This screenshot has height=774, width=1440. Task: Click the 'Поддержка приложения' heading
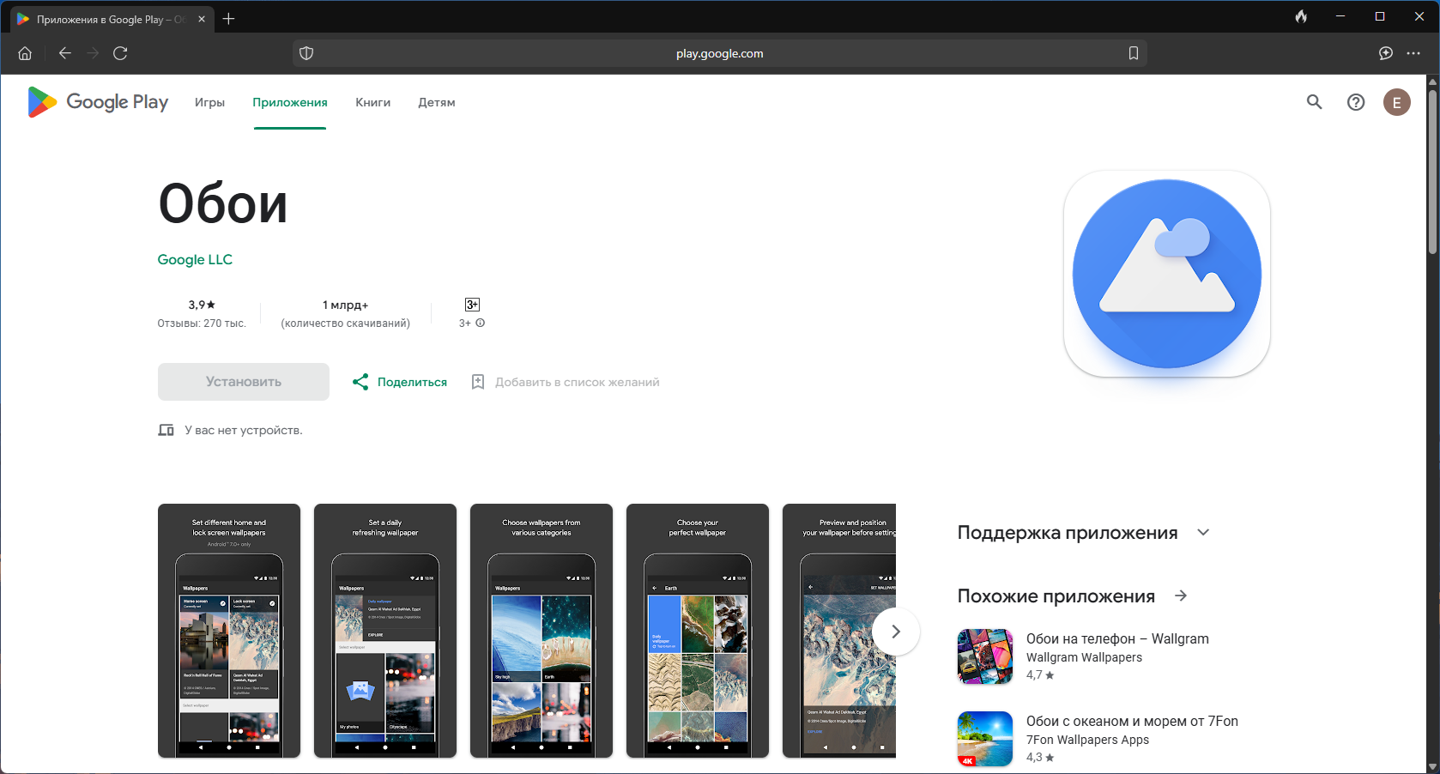tap(1068, 532)
